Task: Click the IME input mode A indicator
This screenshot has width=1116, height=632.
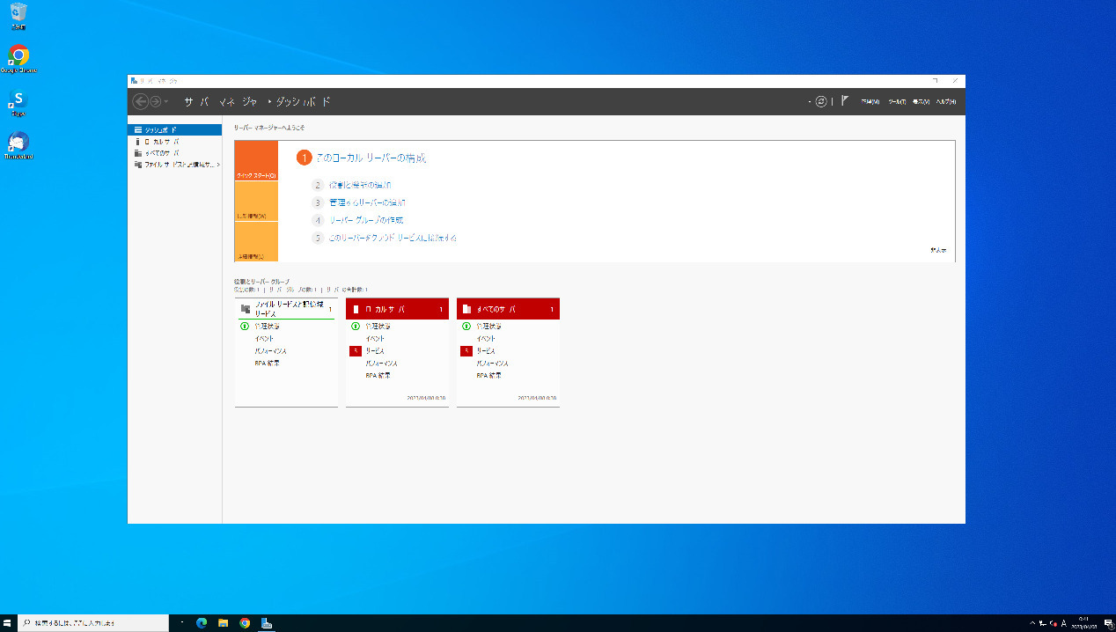Action: (x=1064, y=623)
